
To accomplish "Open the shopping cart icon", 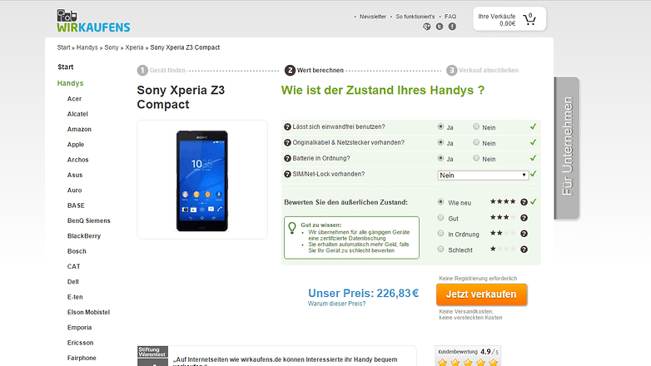I will coord(529,19).
